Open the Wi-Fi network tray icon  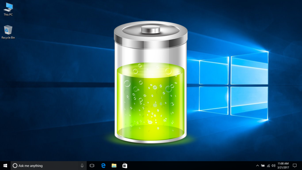tap(268, 166)
